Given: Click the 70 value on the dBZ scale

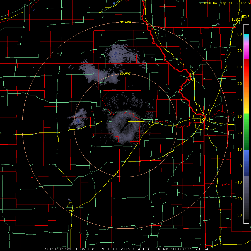Looking at the screenshot, I should [240, 51].
